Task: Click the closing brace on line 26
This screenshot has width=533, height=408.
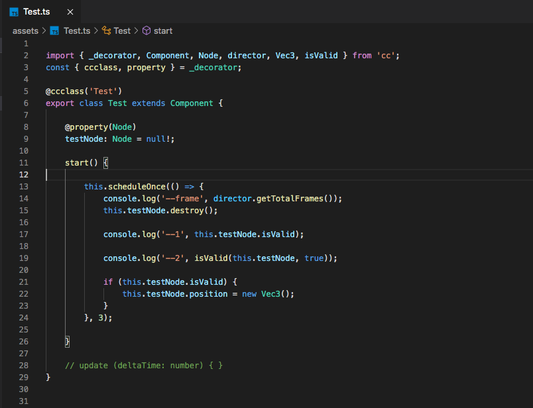Action: coord(68,341)
